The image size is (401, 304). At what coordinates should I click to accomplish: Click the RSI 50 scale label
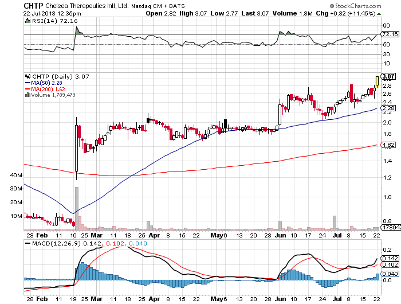pos(386,45)
